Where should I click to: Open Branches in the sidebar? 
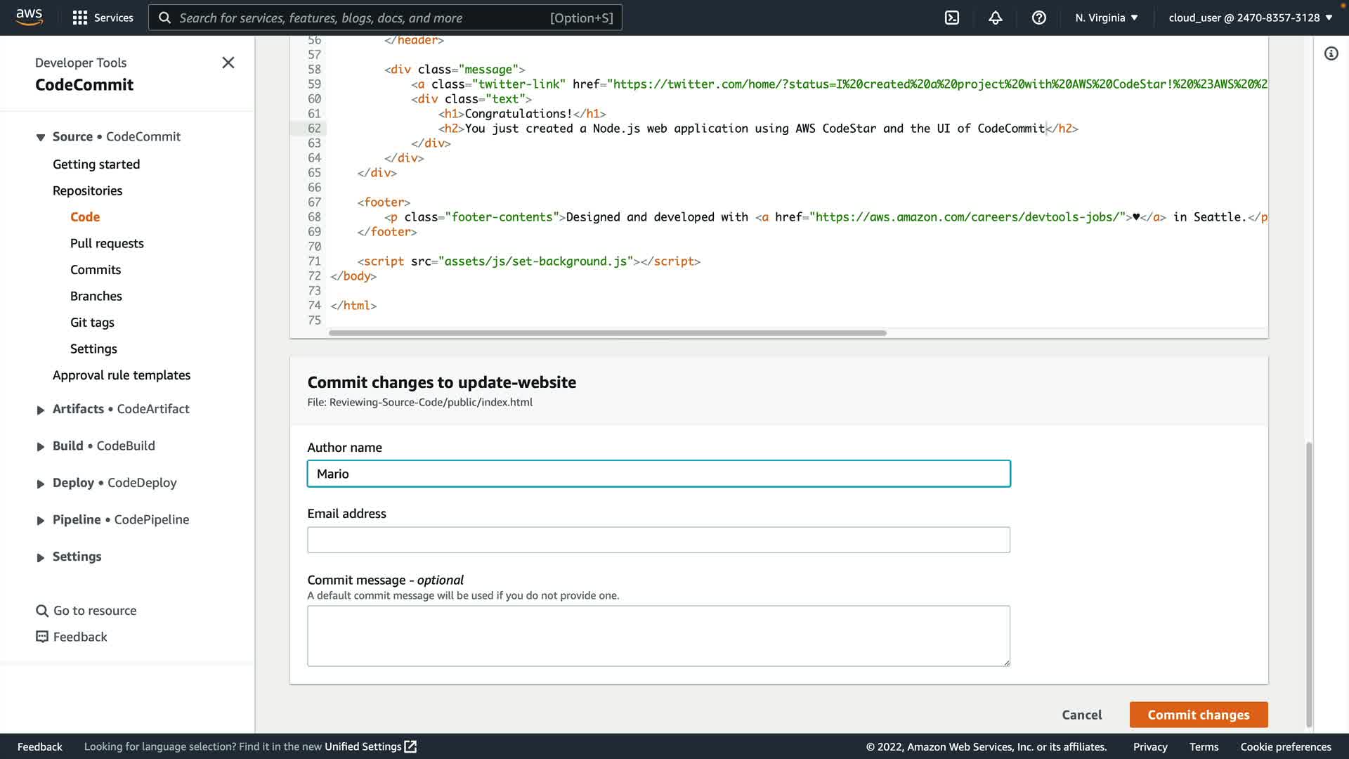coord(96,296)
